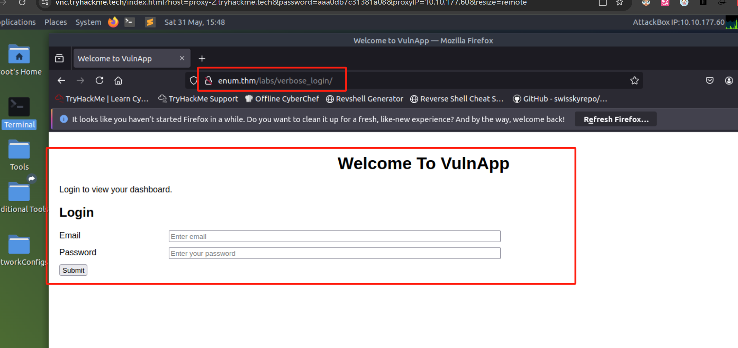Viewport: 738px width, 348px height.
Task: Open the Applications menu
Action: coord(18,22)
